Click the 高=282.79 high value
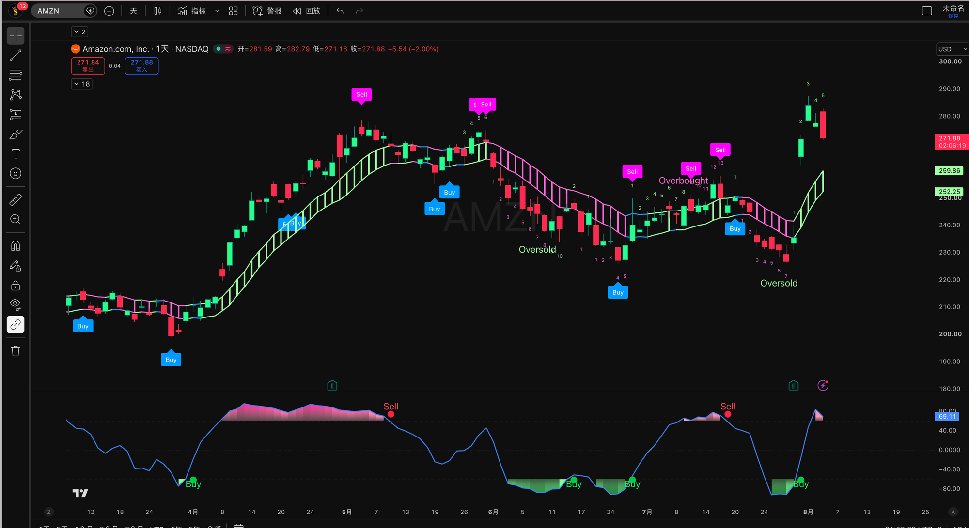 pyautogui.click(x=292, y=49)
